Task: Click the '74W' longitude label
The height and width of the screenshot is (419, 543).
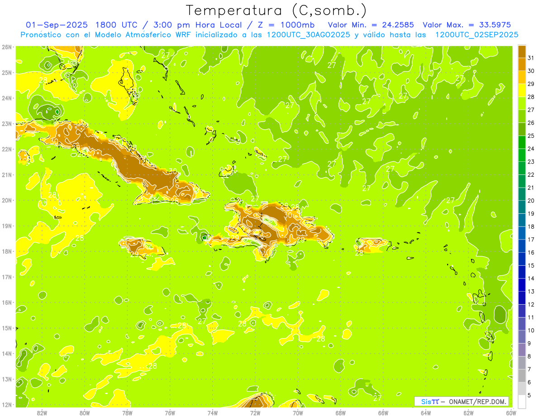Action: coord(212,413)
